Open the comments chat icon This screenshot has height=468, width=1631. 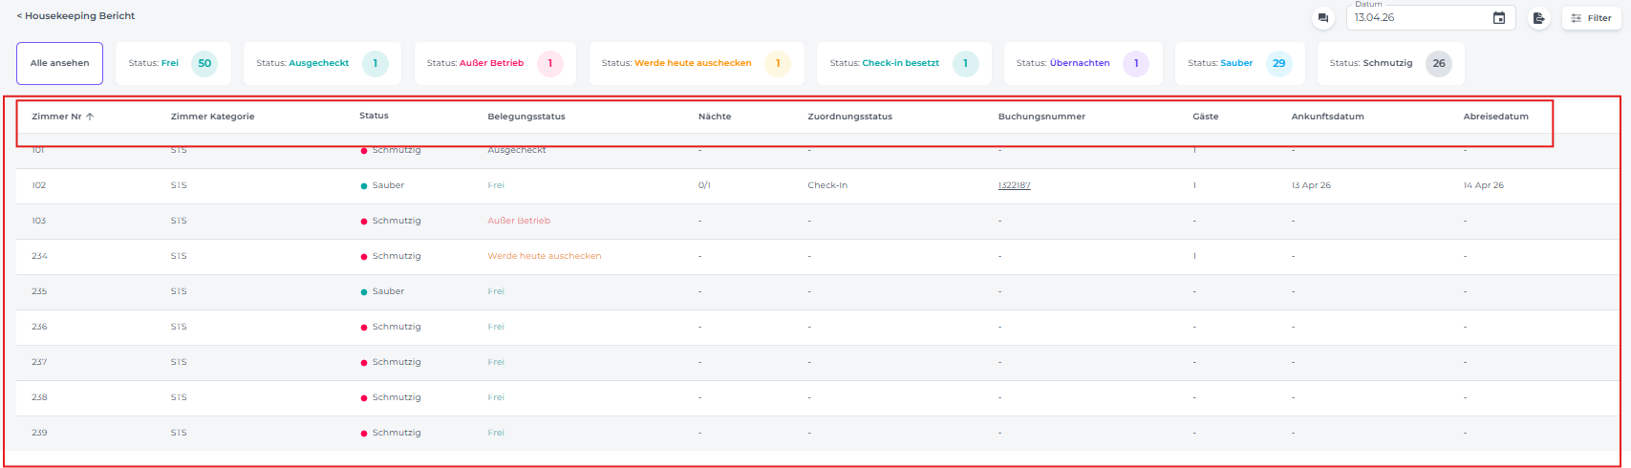pyautogui.click(x=1322, y=18)
